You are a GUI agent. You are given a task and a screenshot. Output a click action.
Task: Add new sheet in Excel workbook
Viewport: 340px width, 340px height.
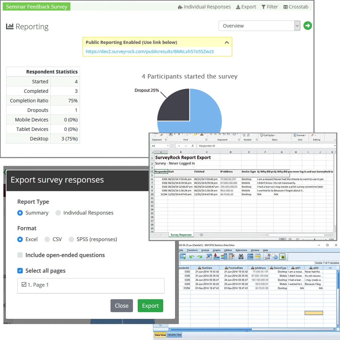pyautogui.click(x=201, y=235)
